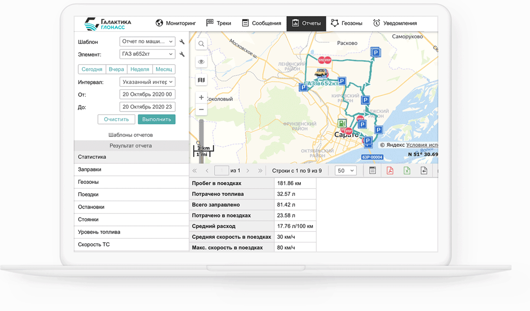Click the От date field

[147, 94]
